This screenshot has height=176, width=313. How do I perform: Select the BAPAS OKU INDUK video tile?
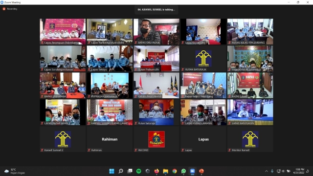pyautogui.click(x=156, y=31)
